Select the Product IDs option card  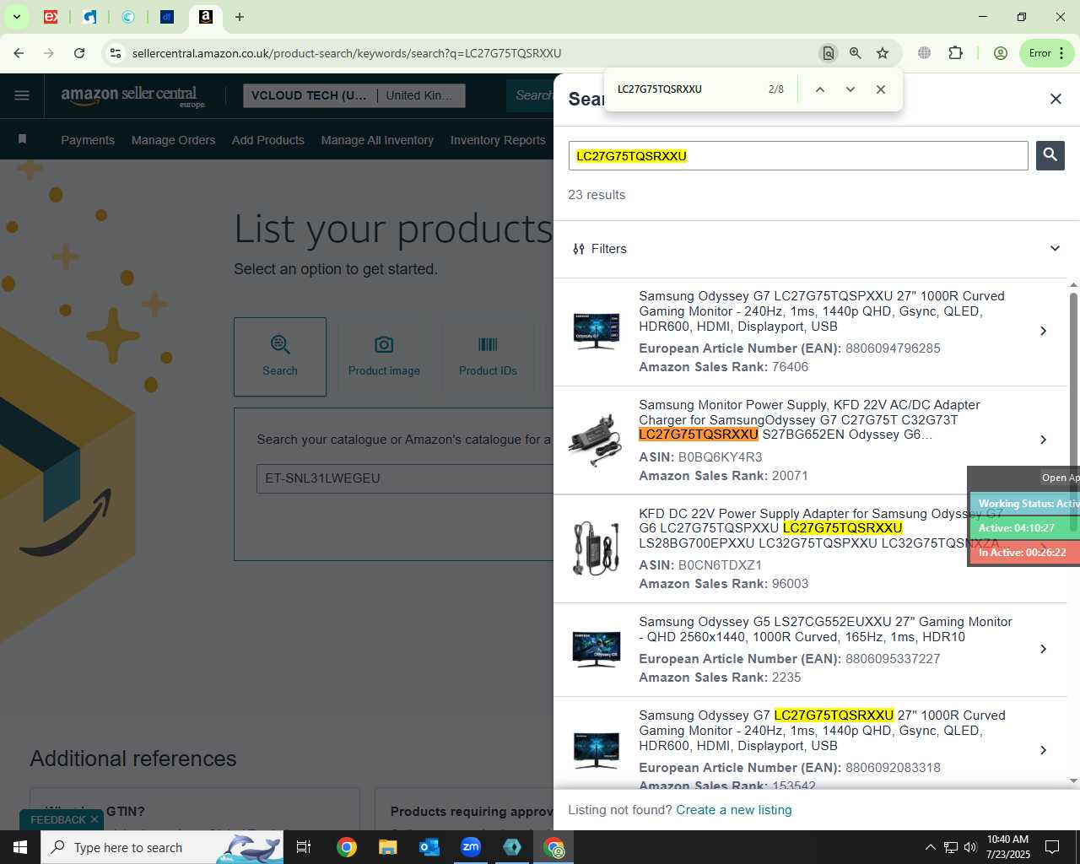tap(488, 357)
